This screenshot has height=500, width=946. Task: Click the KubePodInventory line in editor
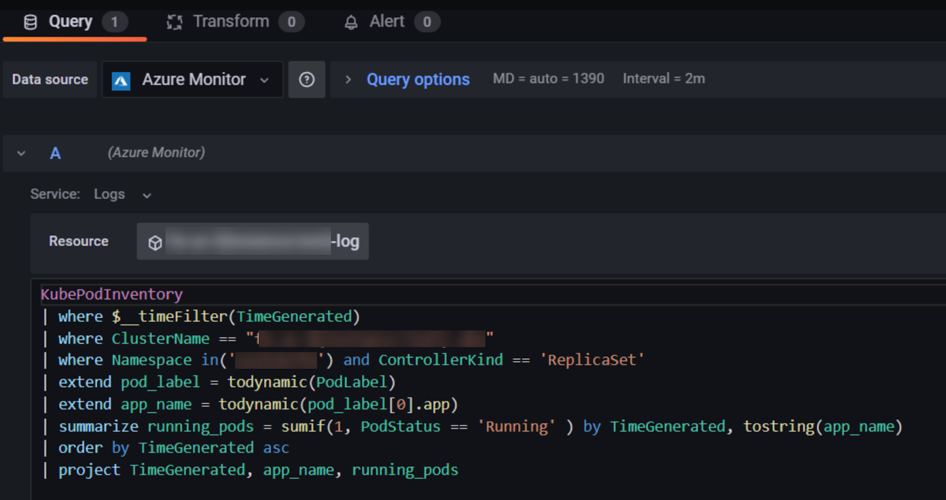[x=112, y=294]
